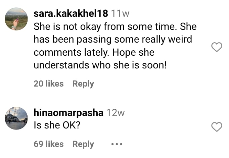View hinaomarpasha's mosque profile avatar
The height and width of the screenshot is (158, 229).
[x=16, y=118]
